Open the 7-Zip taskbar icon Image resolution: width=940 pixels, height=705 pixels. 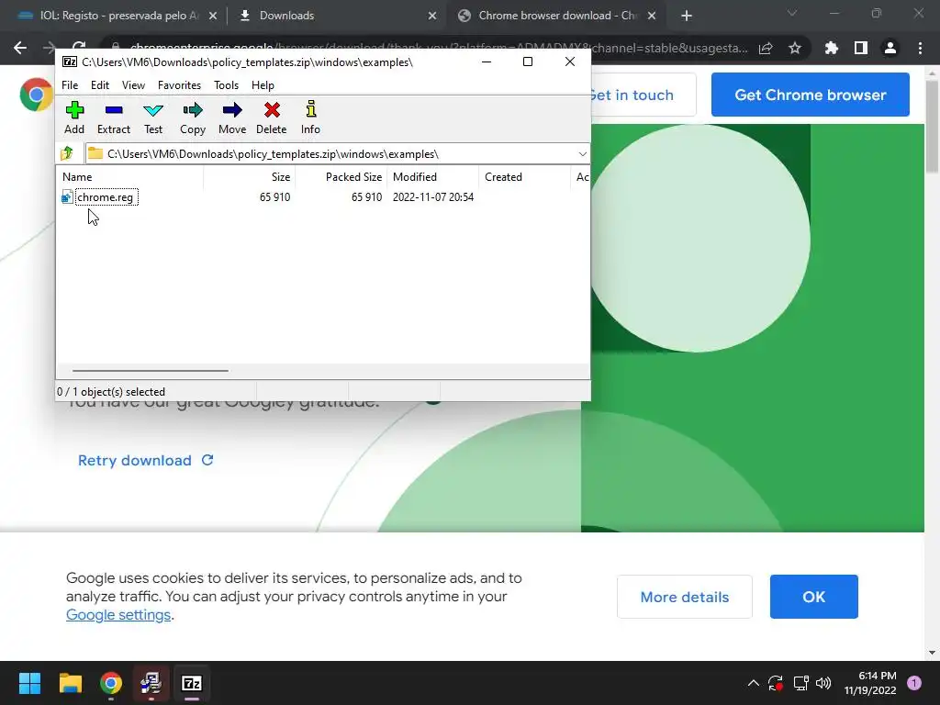pyautogui.click(x=192, y=683)
